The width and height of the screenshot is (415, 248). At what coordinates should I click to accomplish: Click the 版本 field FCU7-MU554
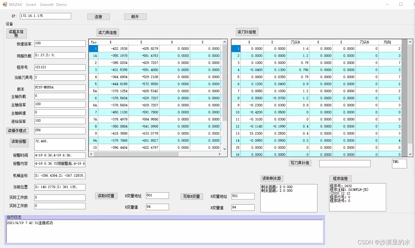pos(60,88)
